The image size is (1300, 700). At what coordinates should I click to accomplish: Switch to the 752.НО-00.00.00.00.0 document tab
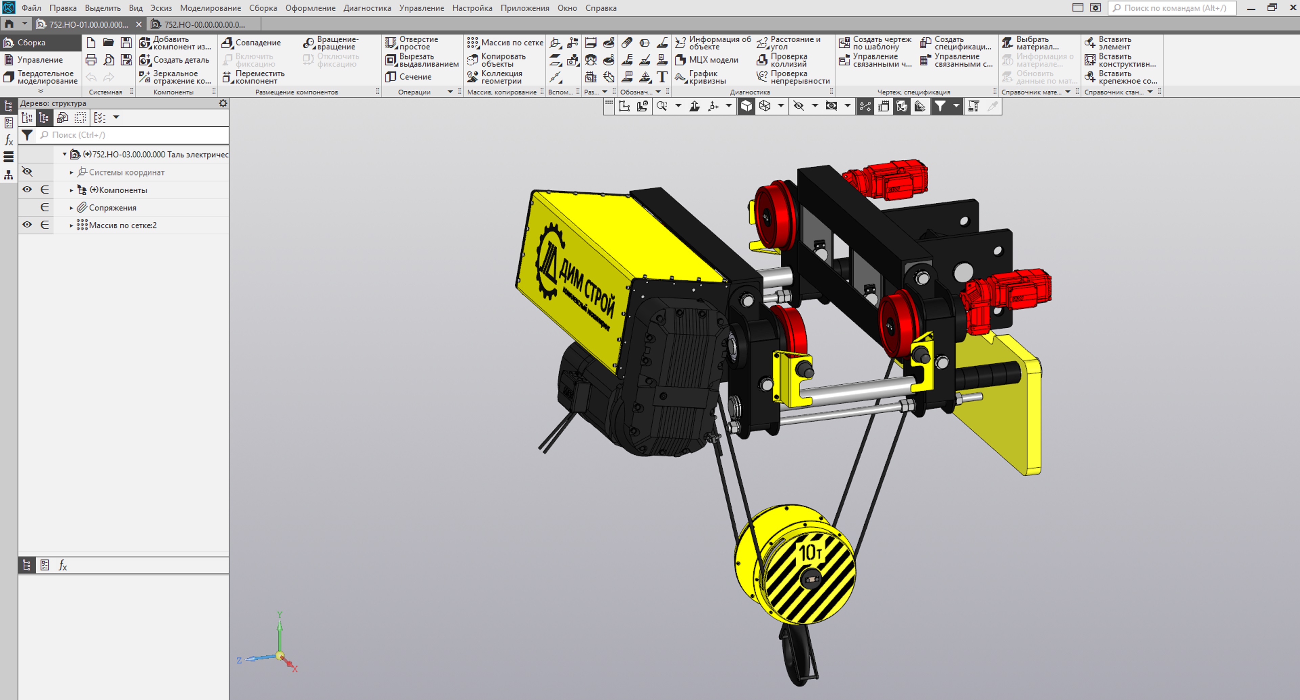(204, 24)
